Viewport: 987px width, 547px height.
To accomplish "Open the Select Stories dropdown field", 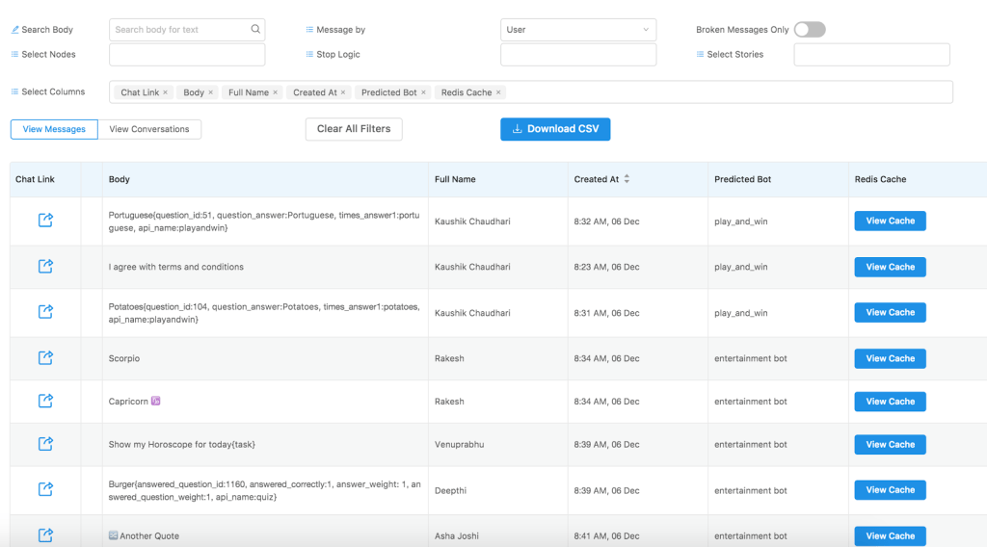I will (871, 55).
